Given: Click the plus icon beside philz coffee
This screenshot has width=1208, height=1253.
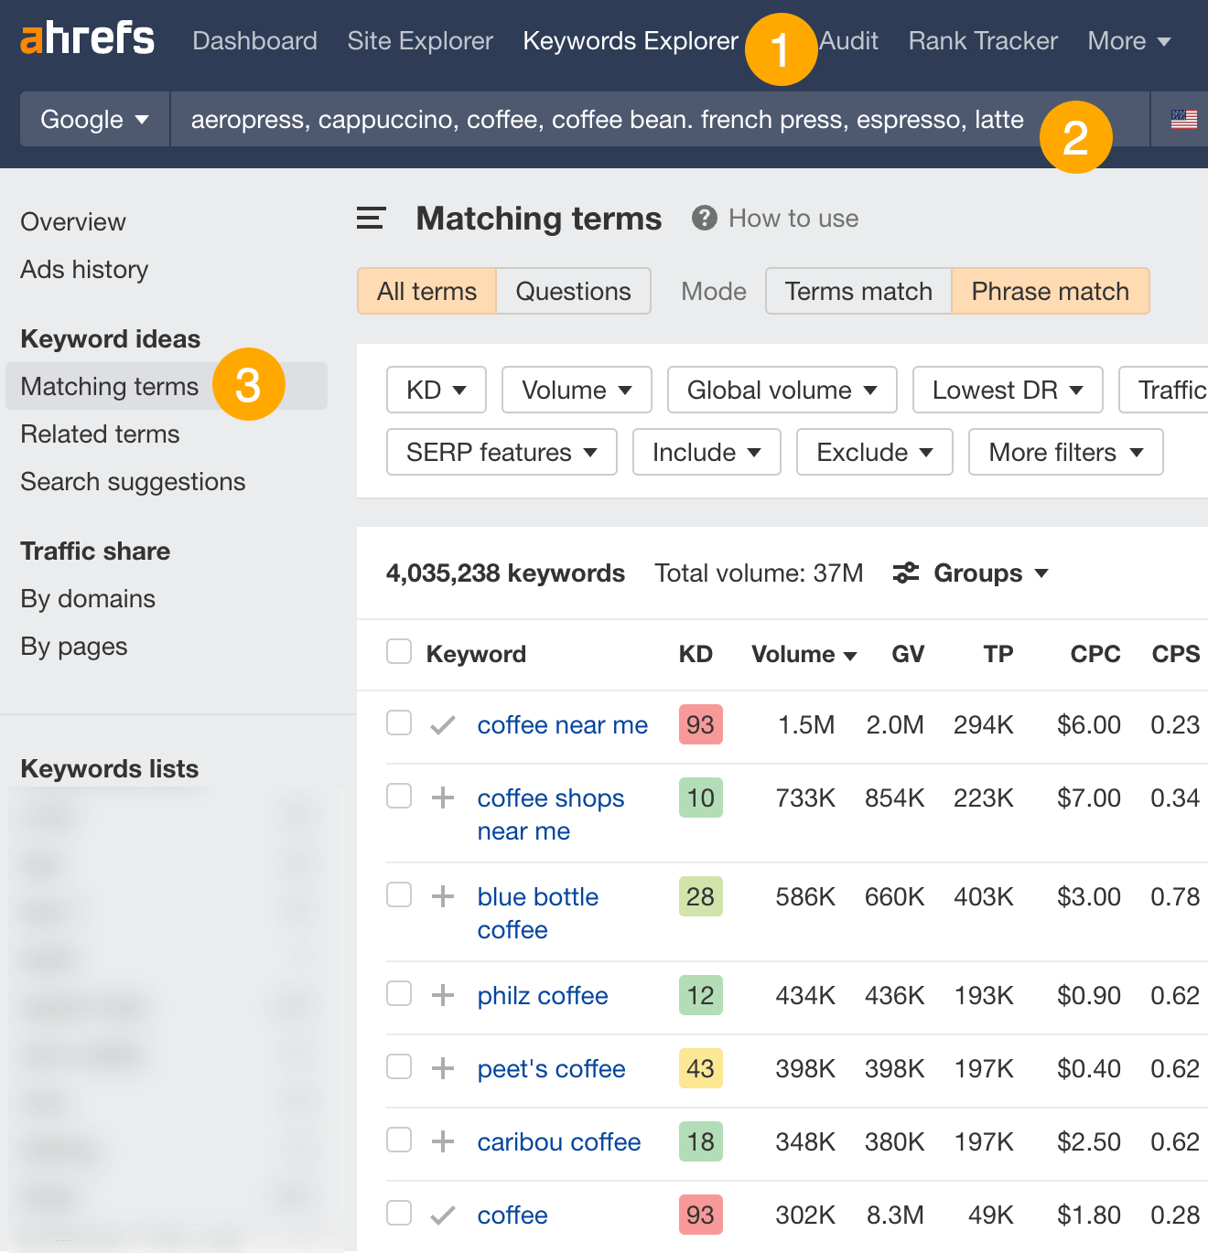Looking at the screenshot, I should pyautogui.click(x=443, y=995).
